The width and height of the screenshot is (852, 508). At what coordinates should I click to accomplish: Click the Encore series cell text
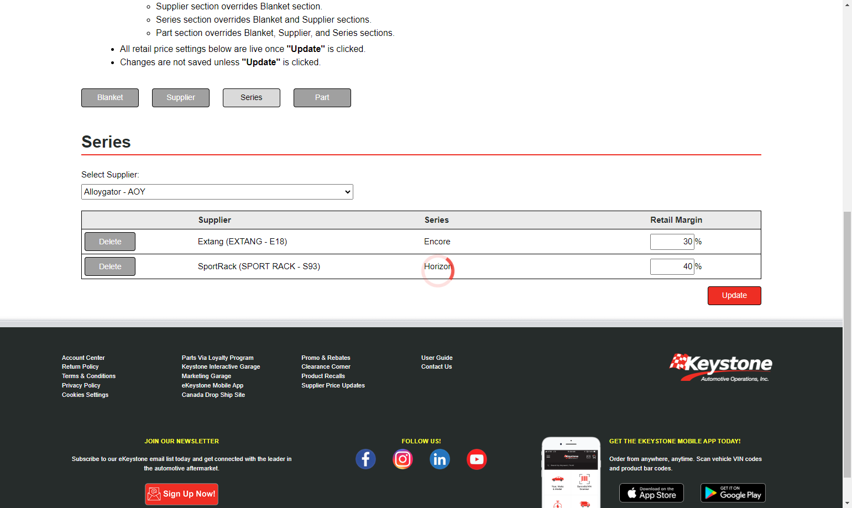tap(437, 242)
